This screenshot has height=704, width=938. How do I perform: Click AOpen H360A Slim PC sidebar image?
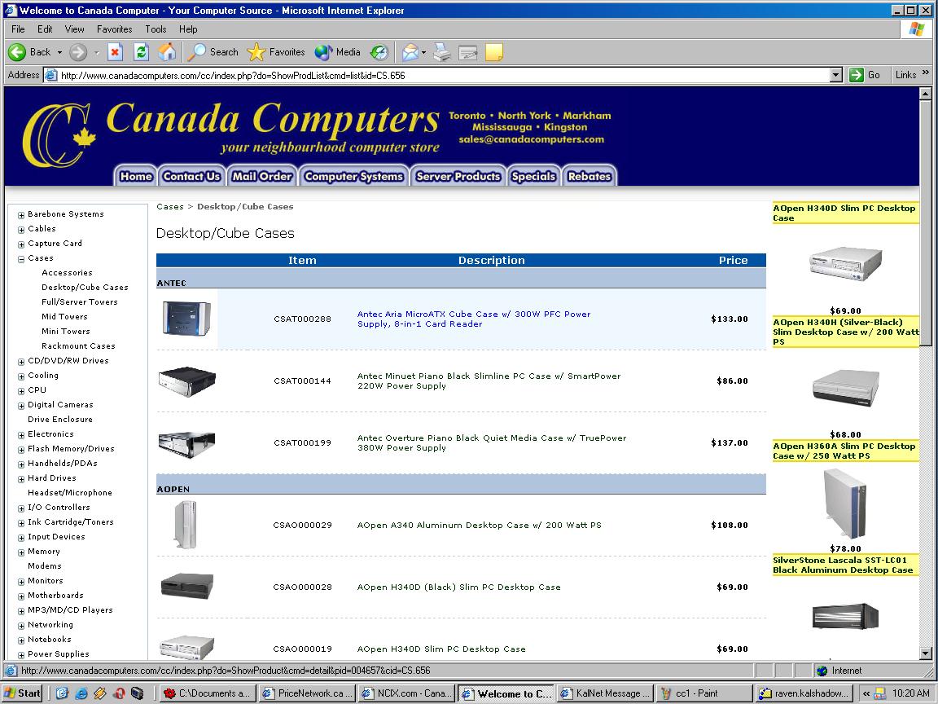[x=844, y=503]
